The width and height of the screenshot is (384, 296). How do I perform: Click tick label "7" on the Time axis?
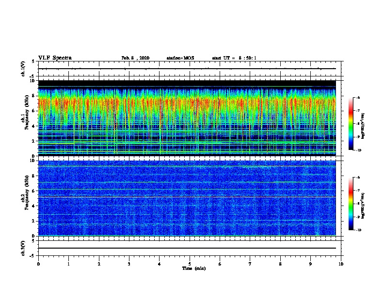[x=250, y=264]
